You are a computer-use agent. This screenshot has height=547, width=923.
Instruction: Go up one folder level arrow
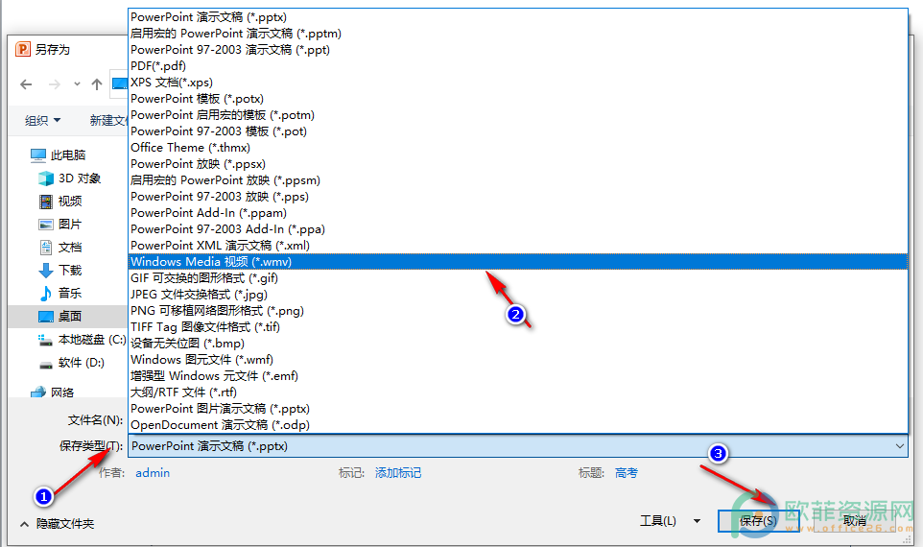click(x=97, y=84)
